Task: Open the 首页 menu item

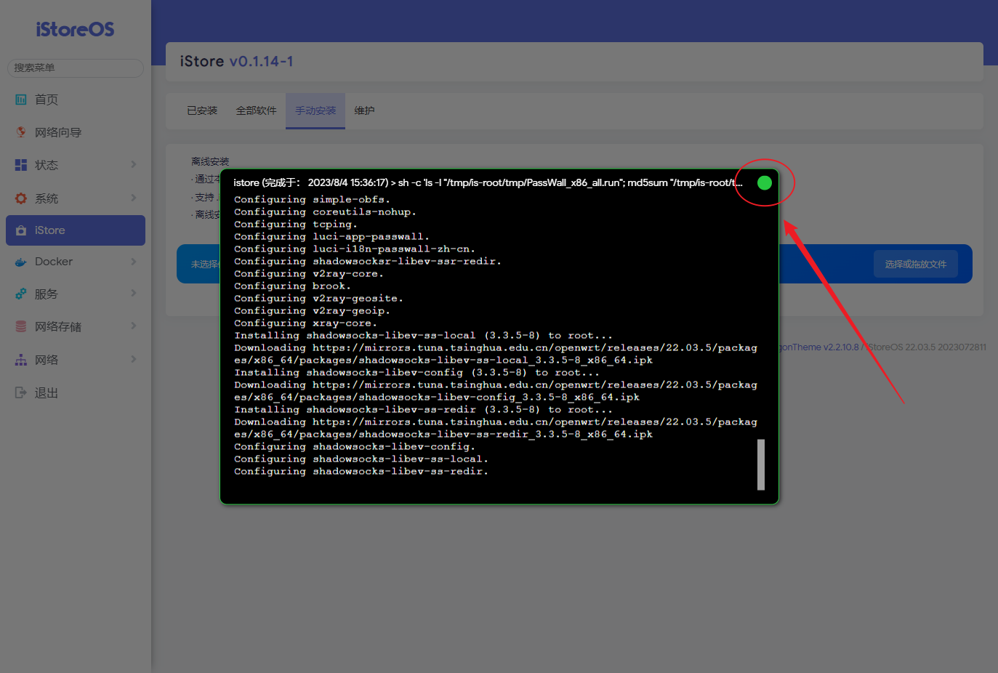Action: 76,100
